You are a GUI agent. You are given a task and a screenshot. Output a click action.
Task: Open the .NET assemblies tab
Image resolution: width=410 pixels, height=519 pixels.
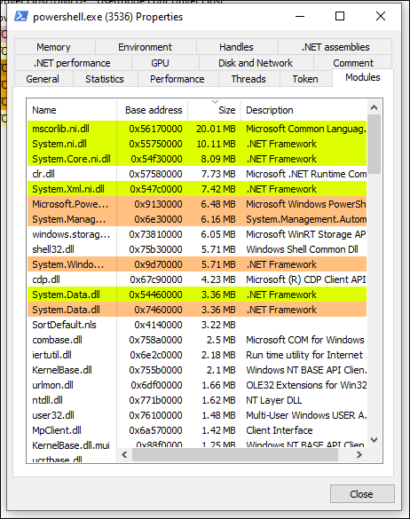pos(335,47)
